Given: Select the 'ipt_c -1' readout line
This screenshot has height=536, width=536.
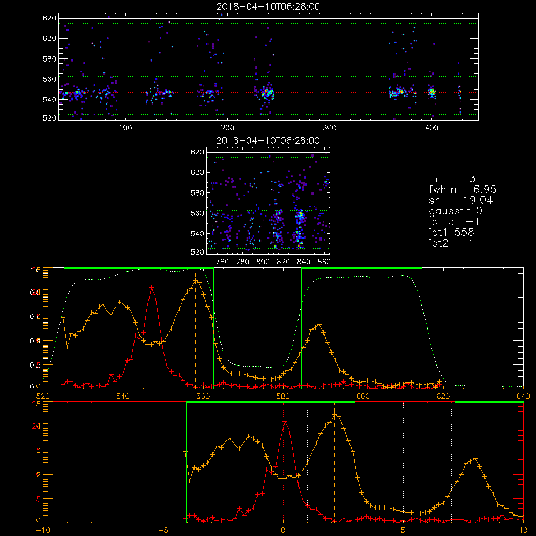Looking at the screenshot, I should (x=454, y=222).
